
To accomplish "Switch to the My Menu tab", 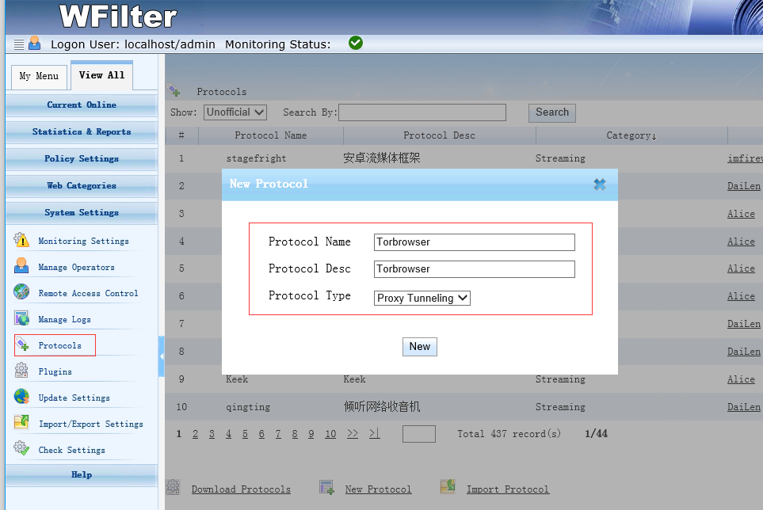I will click(x=39, y=76).
